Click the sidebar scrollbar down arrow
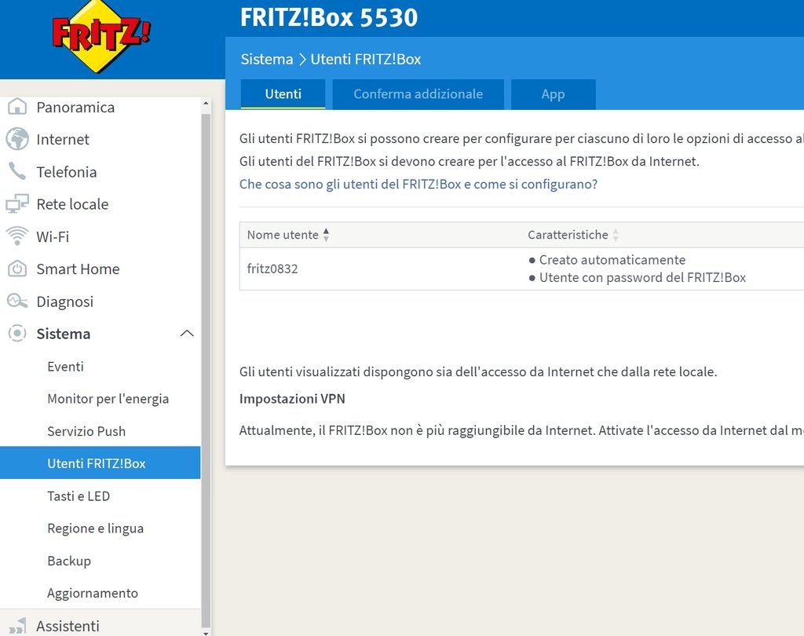Image resolution: width=804 pixels, height=636 pixels. coord(206,632)
